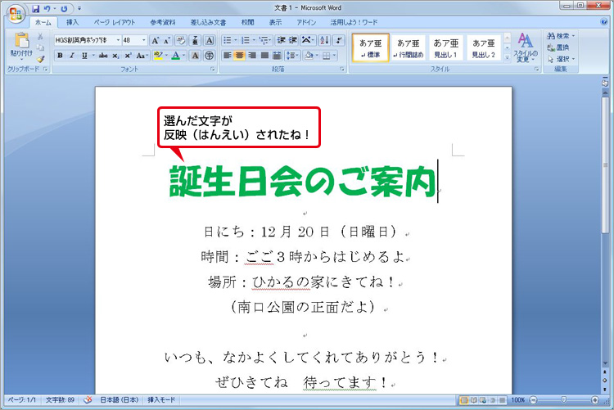This screenshot has height=410, width=614.
Task: Undo the last action
Action: pyautogui.click(x=47, y=8)
